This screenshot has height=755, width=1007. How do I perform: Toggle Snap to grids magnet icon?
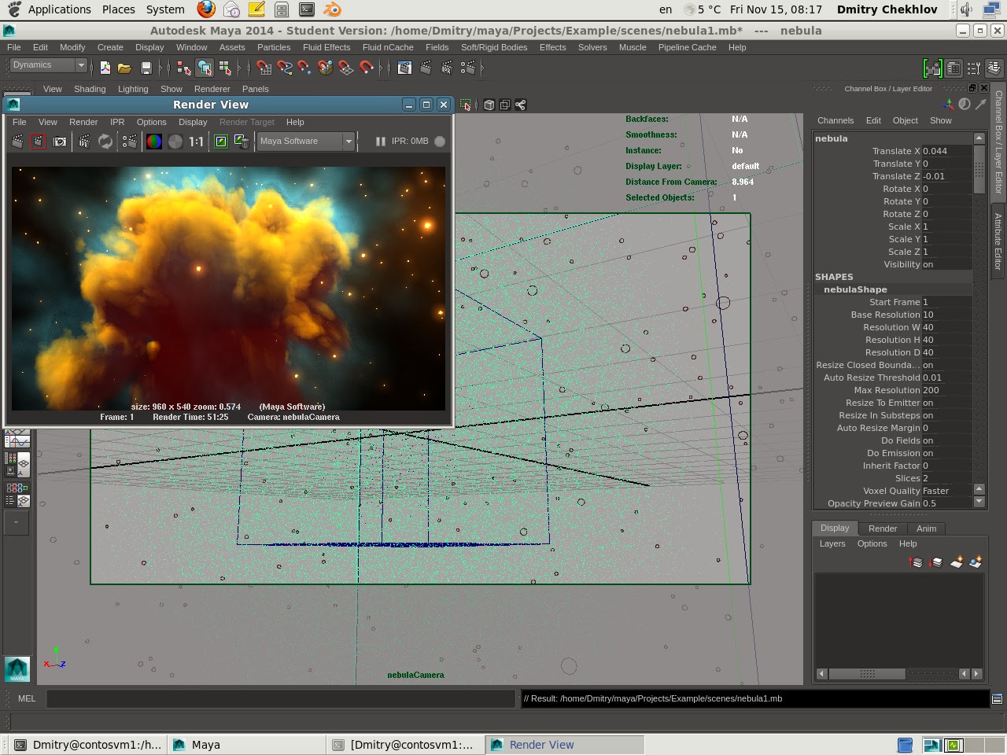click(x=264, y=68)
